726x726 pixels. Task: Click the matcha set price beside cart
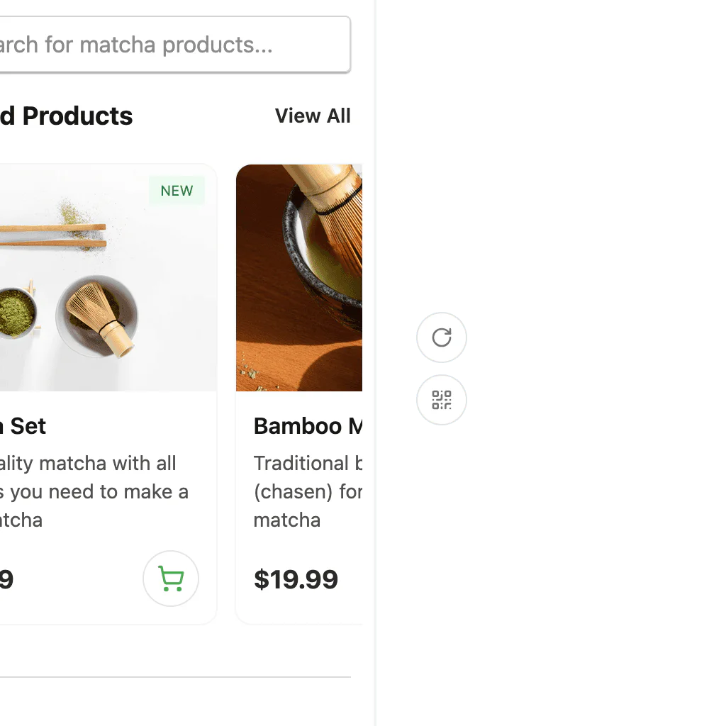(x=6, y=579)
